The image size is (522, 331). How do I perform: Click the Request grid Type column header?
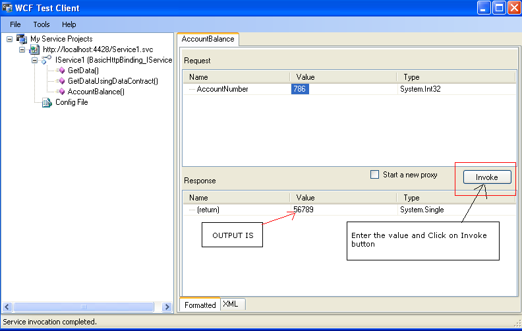456,77
